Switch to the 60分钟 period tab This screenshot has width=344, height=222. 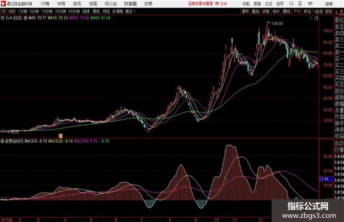pyautogui.click(x=74, y=11)
